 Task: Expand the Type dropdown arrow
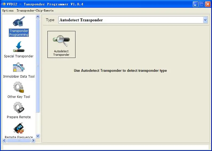tap(205, 20)
